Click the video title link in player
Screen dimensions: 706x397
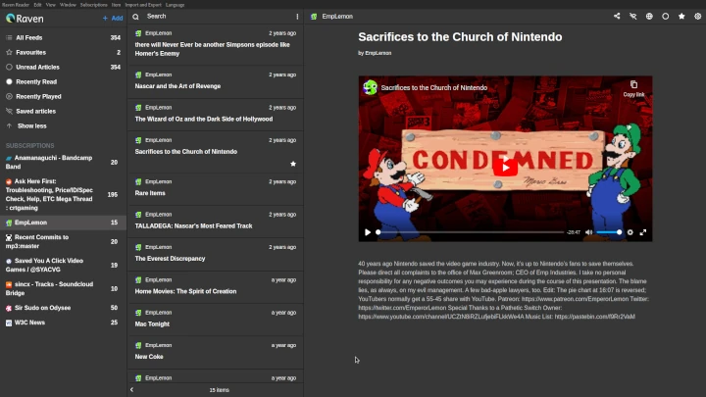(x=434, y=88)
